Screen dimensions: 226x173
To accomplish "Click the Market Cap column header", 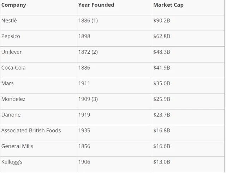I will tap(168, 5).
